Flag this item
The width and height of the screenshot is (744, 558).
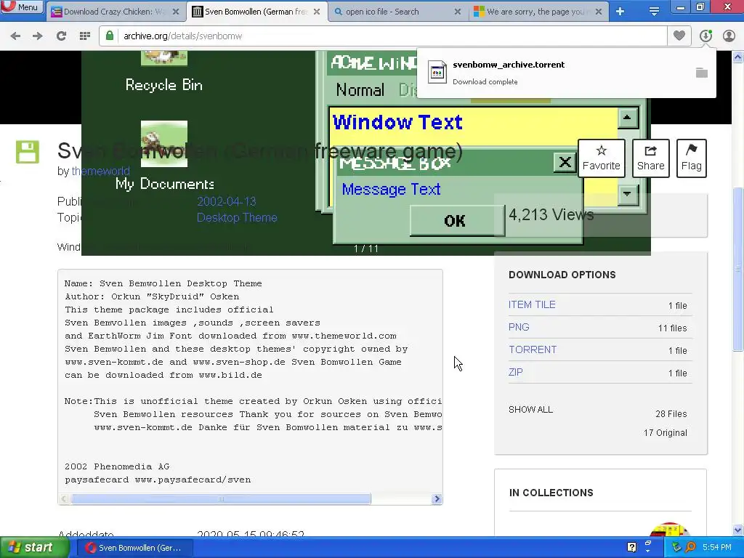(x=692, y=158)
